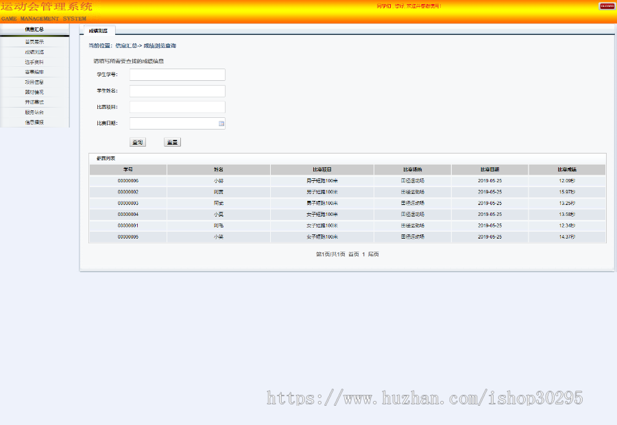This screenshot has height=425, width=617.
Task: Select 服务站台 in the sidebar
Action: pyautogui.click(x=33, y=112)
